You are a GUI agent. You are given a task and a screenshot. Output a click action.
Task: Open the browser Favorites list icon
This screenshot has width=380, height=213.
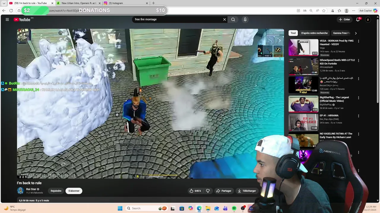[339, 11]
